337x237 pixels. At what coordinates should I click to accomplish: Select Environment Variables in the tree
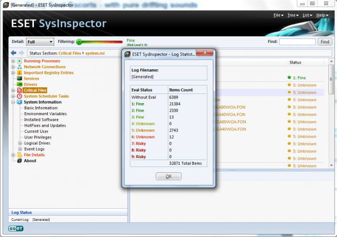[x=45, y=114]
